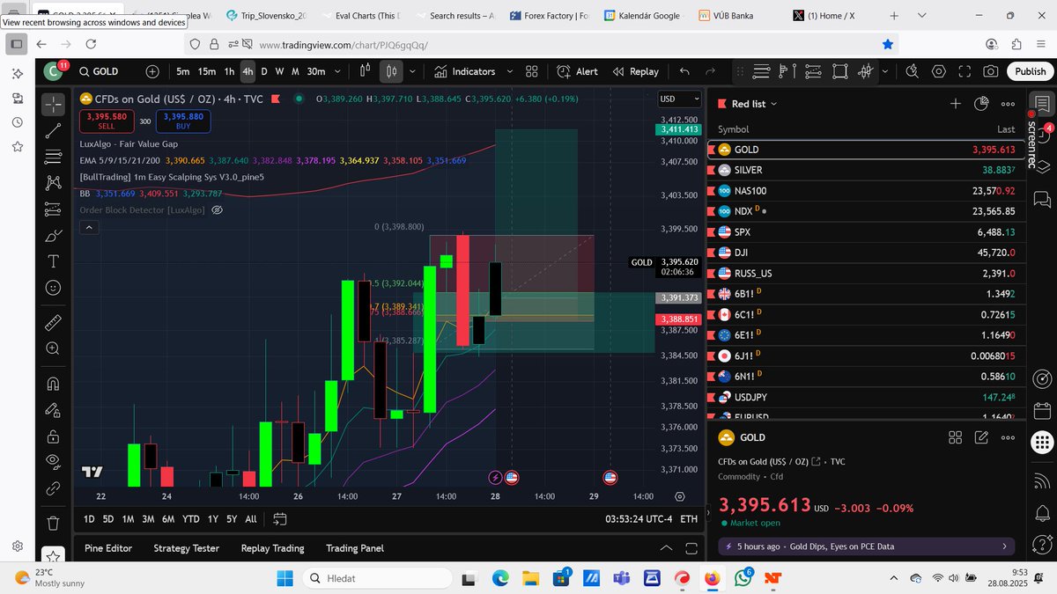
Task: Expand the layout setup dropdown arrow
Action: point(884,72)
